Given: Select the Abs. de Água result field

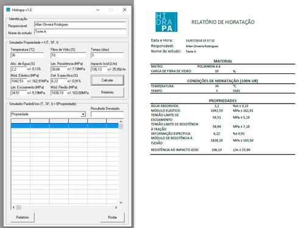Looking at the screenshot, I should click(x=18, y=69).
